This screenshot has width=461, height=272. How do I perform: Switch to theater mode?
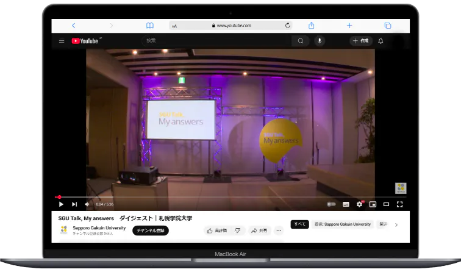pos(386,204)
